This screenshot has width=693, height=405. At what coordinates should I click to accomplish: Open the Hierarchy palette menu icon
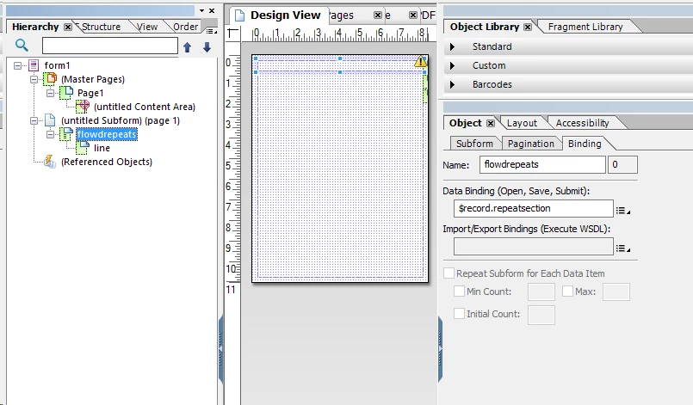coord(211,31)
